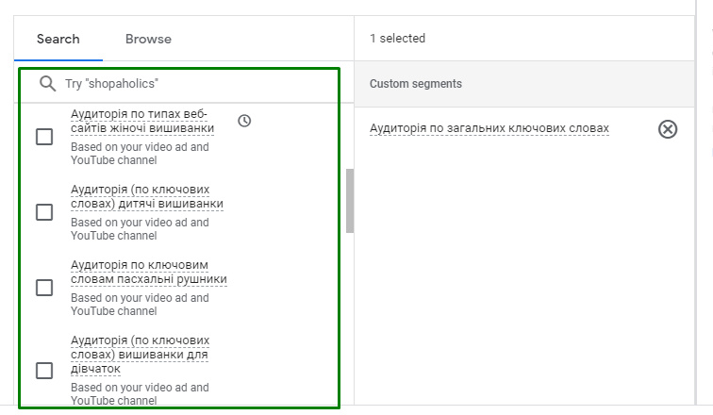Click the magnifying glass search icon
Screen dimensions: 713x415
(x=48, y=84)
